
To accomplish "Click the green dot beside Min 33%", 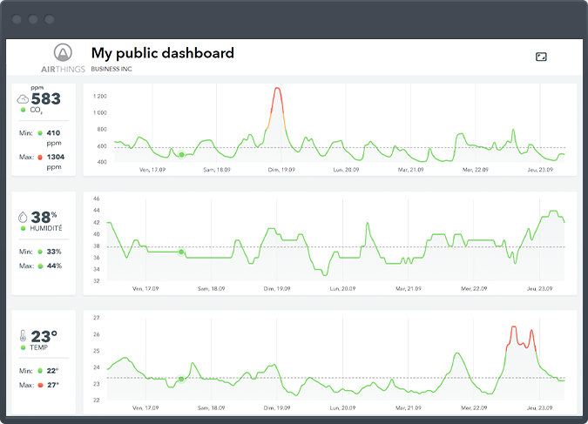I will [40, 252].
